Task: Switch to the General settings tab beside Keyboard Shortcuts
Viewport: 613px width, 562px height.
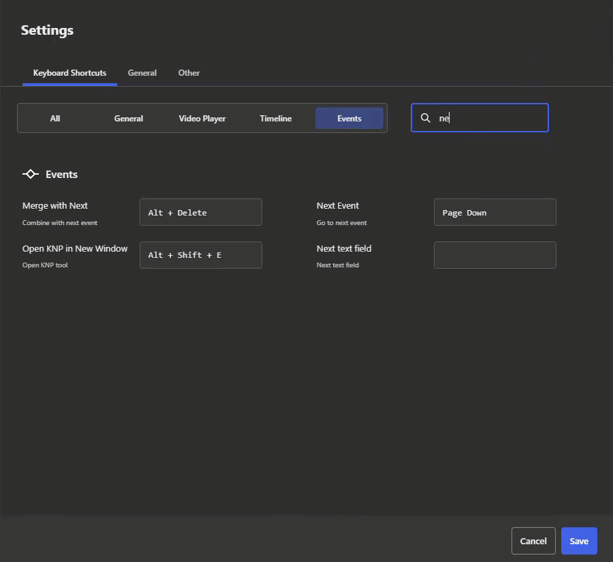Action: tap(142, 73)
